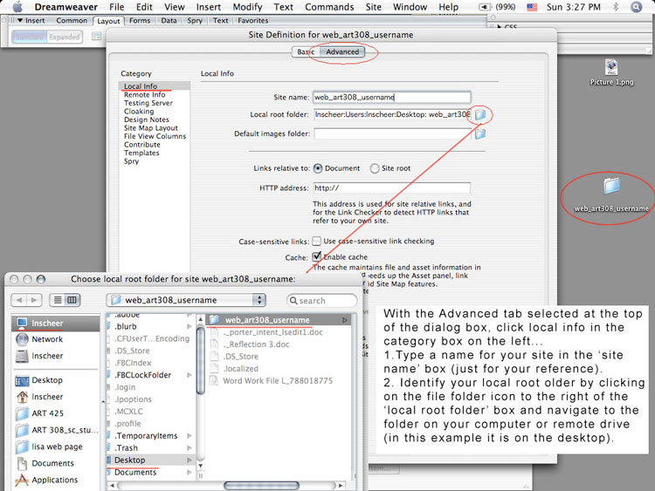Select Remote Info category

tap(144, 95)
